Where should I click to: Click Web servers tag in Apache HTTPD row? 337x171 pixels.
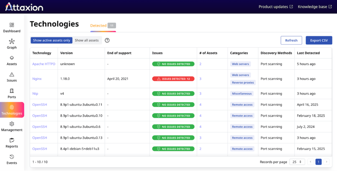click(x=240, y=64)
